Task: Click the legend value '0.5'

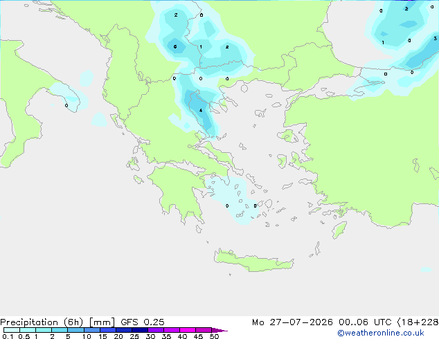Action: pyautogui.click(x=24, y=336)
